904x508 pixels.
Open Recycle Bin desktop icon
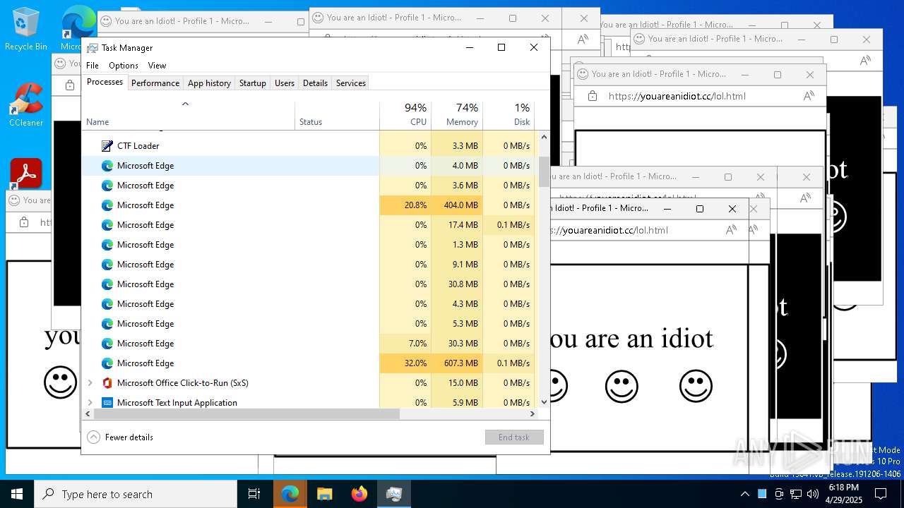tap(26, 30)
